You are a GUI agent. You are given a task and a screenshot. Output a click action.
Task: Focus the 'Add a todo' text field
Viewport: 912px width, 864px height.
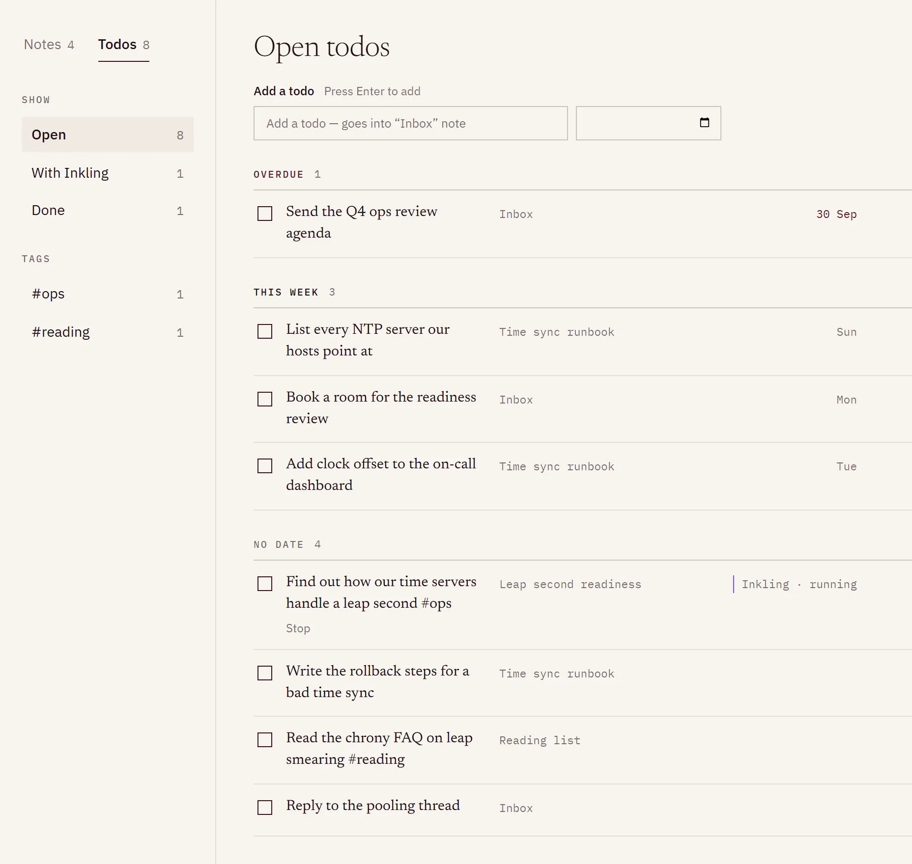click(411, 123)
